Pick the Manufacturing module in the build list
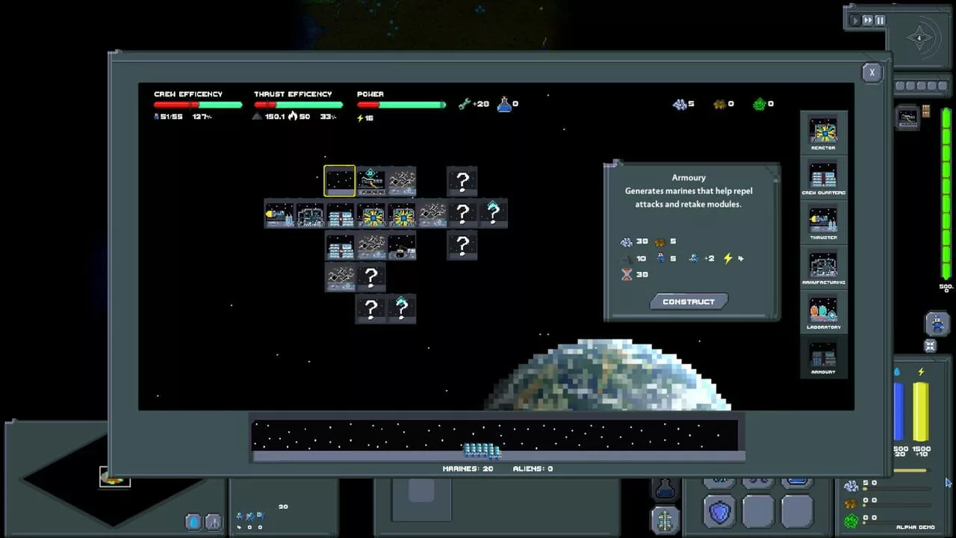 click(824, 268)
